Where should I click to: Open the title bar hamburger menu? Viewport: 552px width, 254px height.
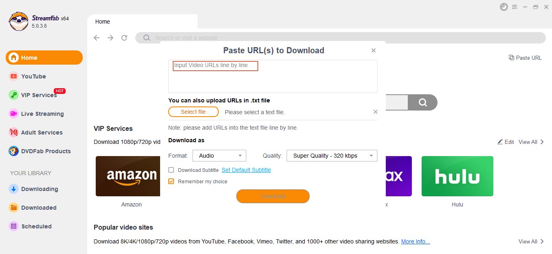coord(515,7)
